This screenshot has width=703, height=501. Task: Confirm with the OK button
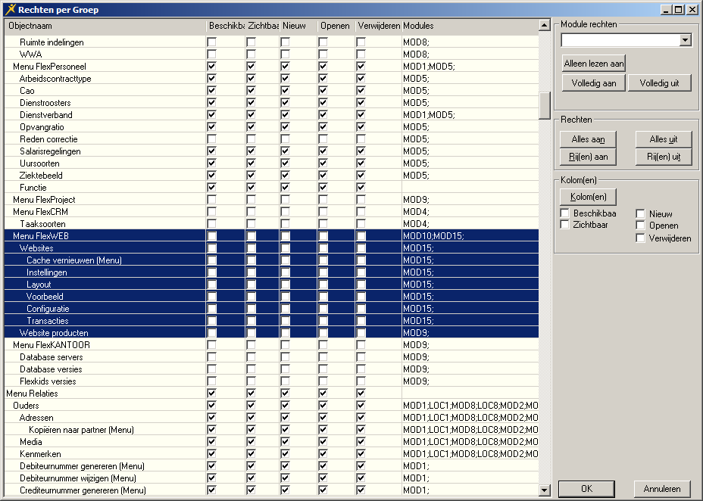coord(586,489)
